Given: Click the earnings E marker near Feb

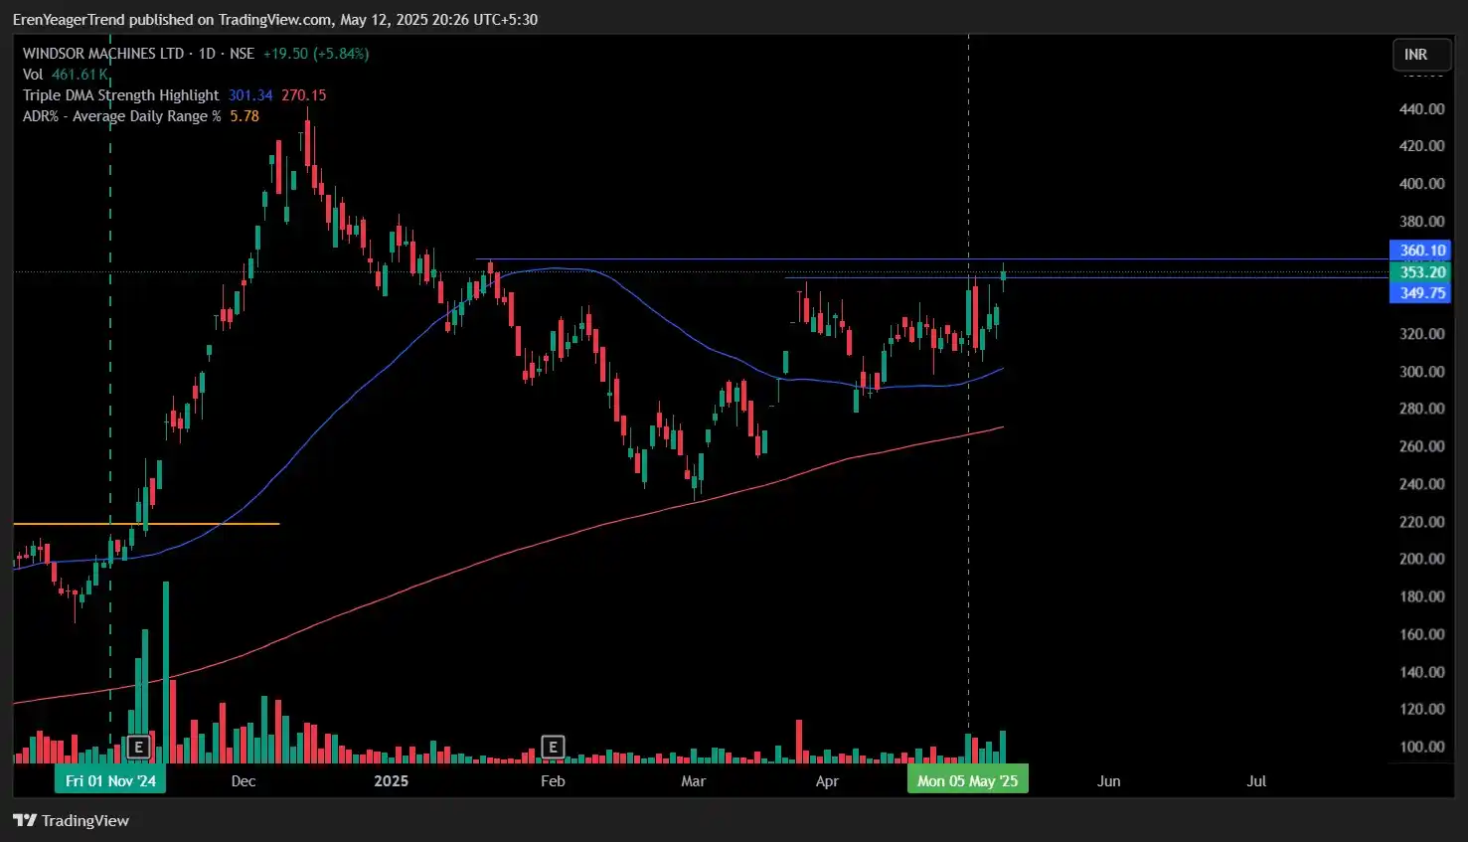Looking at the screenshot, I should 553,748.
